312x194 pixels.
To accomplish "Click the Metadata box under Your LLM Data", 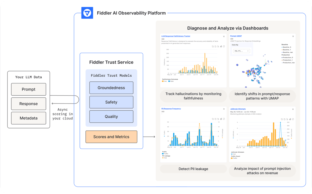I will click(x=29, y=118).
